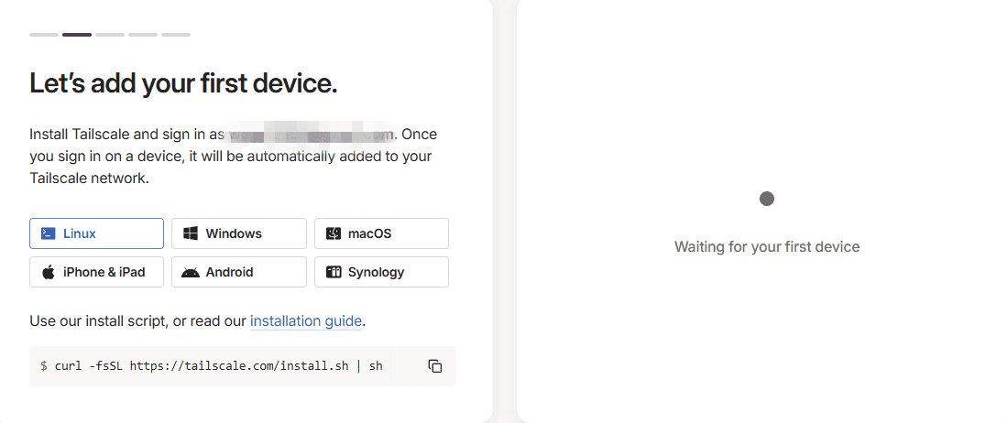This screenshot has width=1007, height=423.
Task: Click the Windows logo icon
Action: click(191, 233)
